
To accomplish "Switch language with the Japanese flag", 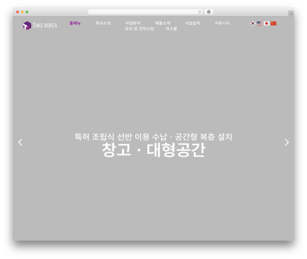I will (266, 23).
